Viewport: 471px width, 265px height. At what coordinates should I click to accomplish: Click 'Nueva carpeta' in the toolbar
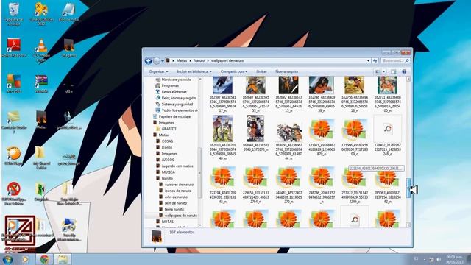click(286, 71)
